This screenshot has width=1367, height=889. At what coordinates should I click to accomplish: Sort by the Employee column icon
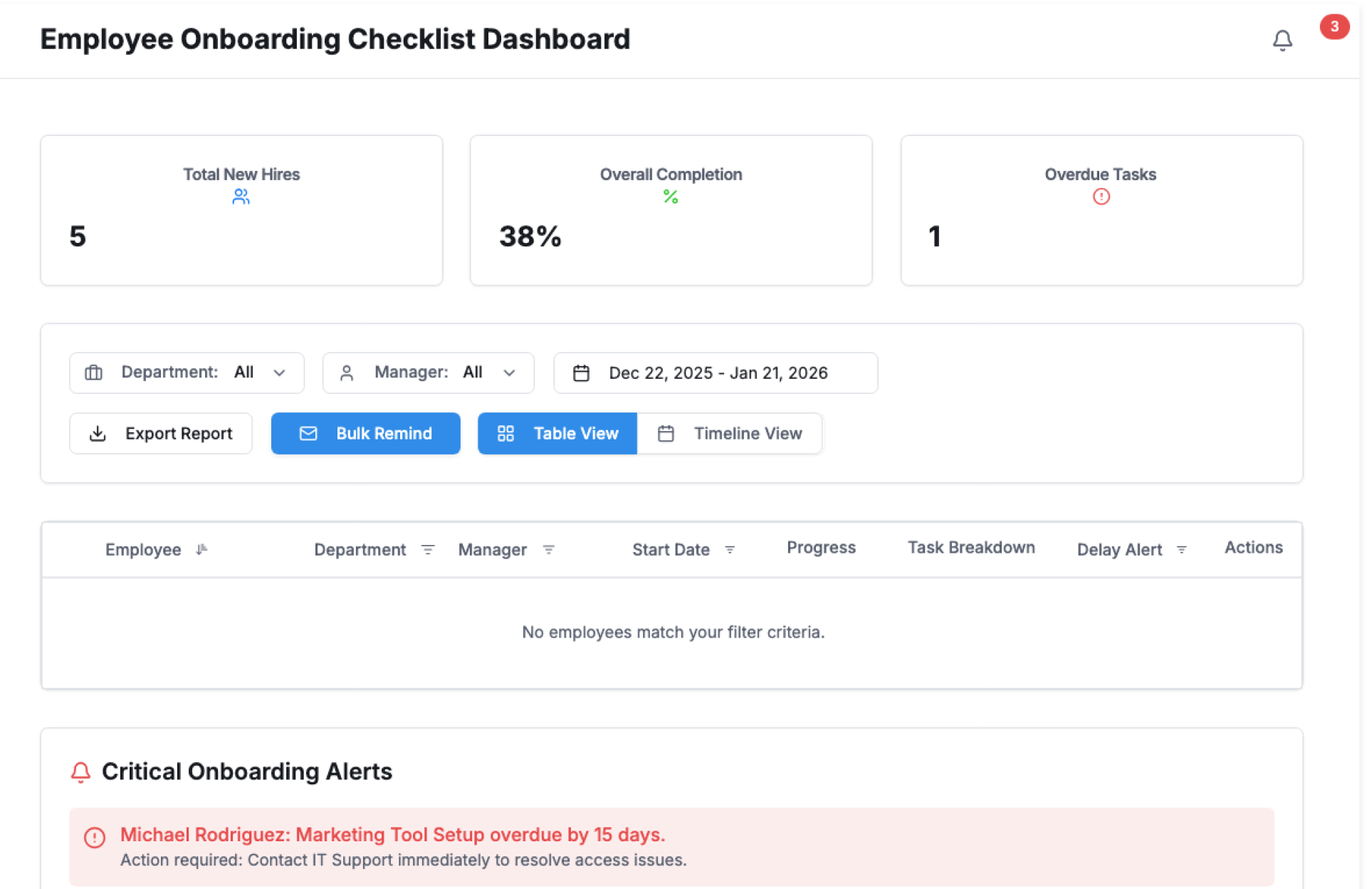pos(201,549)
